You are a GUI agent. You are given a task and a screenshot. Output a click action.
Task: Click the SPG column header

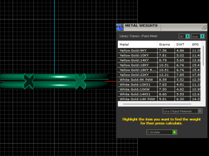pyautogui.click(x=196, y=45)
